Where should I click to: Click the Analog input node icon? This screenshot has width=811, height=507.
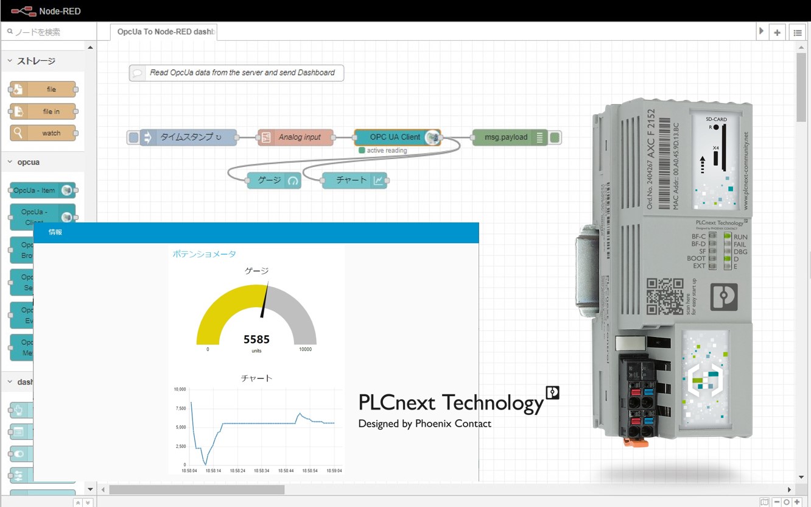(x=266, y=137)
